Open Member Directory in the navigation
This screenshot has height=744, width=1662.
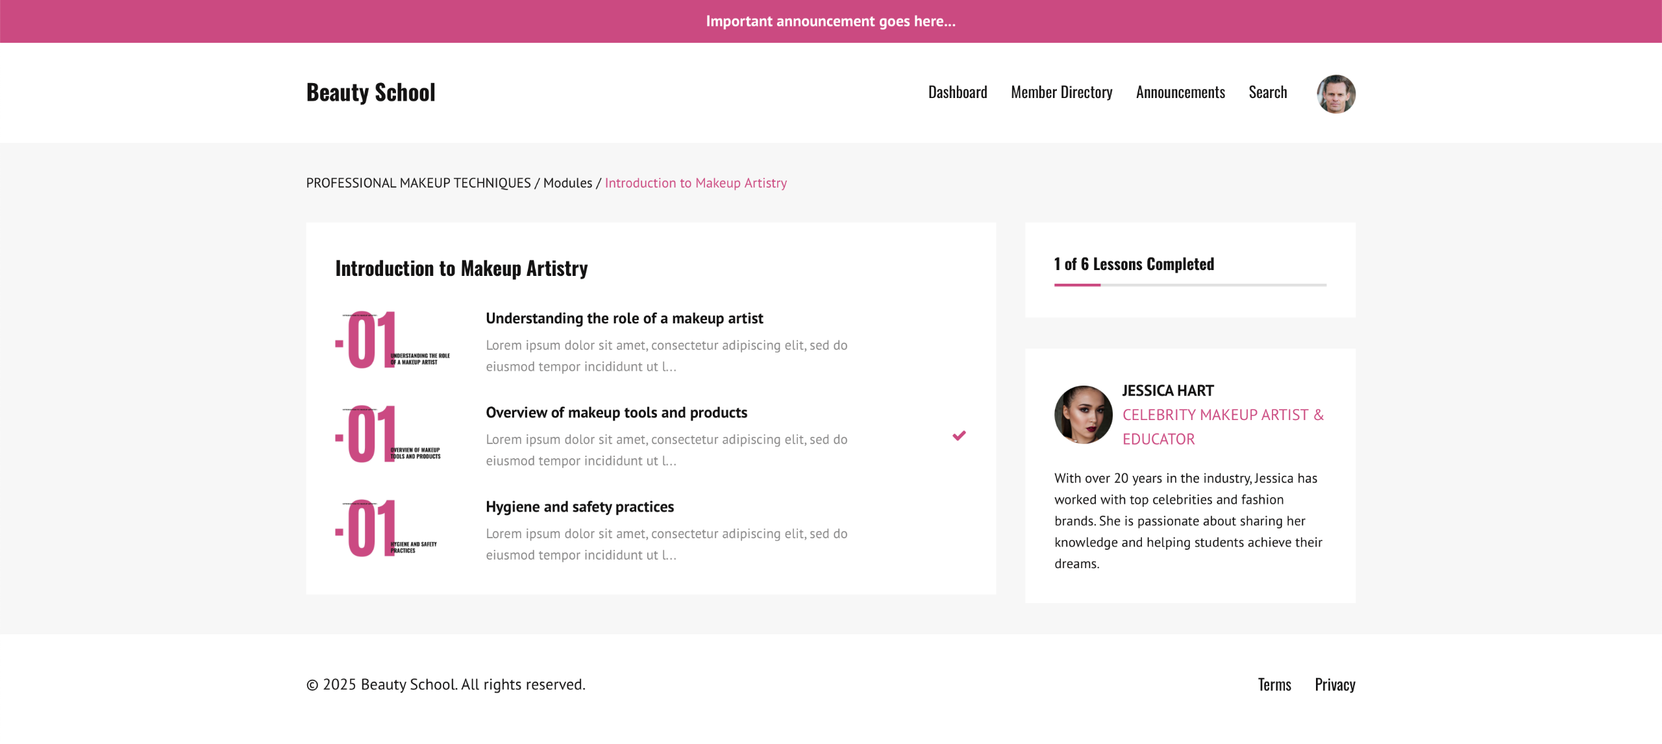[1061, 92]
